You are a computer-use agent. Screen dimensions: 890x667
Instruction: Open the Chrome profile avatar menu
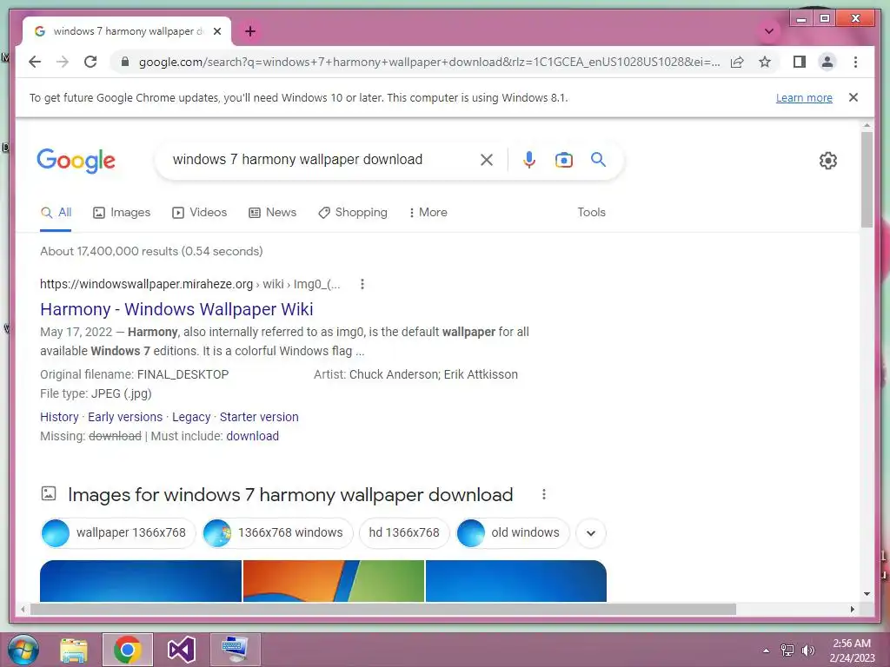coord(827,62)
